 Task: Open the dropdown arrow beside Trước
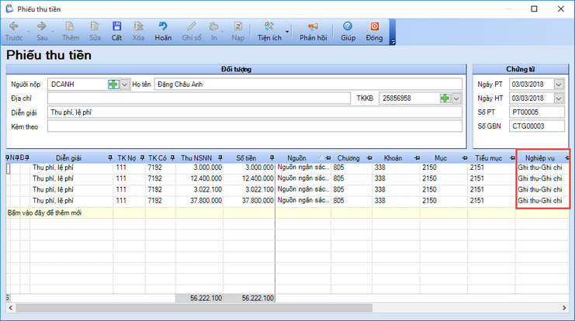pyautogui.click(x=28, y=32)
